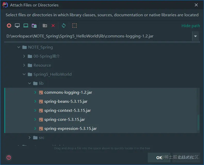Expand the spring-core-5.3.15.jar archive

pos(35,119)
